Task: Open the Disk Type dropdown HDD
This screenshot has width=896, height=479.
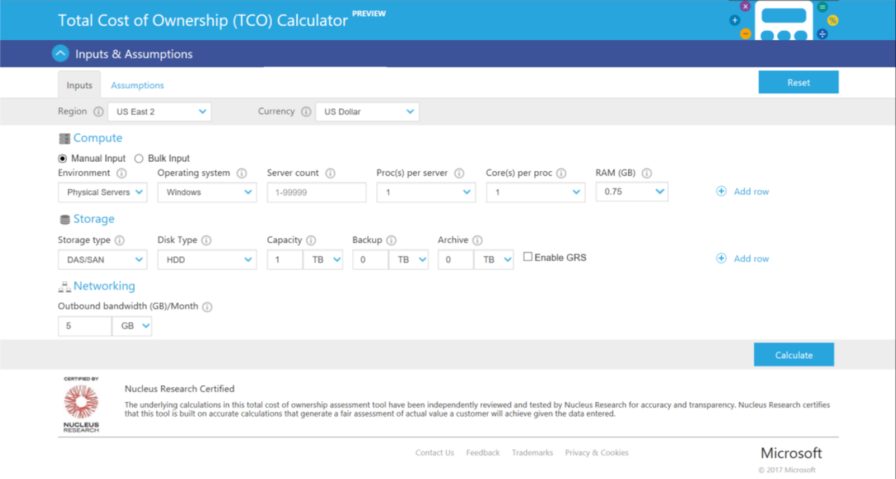Action: pyautogui.click(x=207, y=260)
